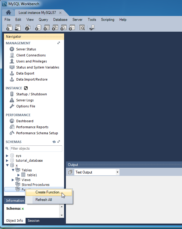
Task: Open the View menu
Action: (30, 20)
